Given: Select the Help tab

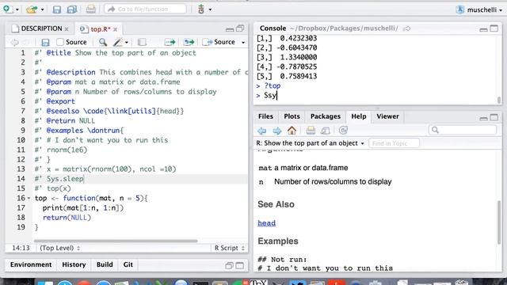Looking at the screenshot, I should [x=359, y=116].
